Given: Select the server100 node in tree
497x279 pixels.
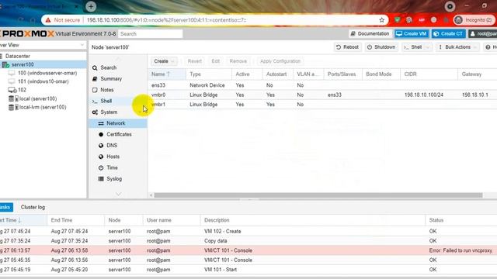Looking at the screenshot, I should click(23, 64).
